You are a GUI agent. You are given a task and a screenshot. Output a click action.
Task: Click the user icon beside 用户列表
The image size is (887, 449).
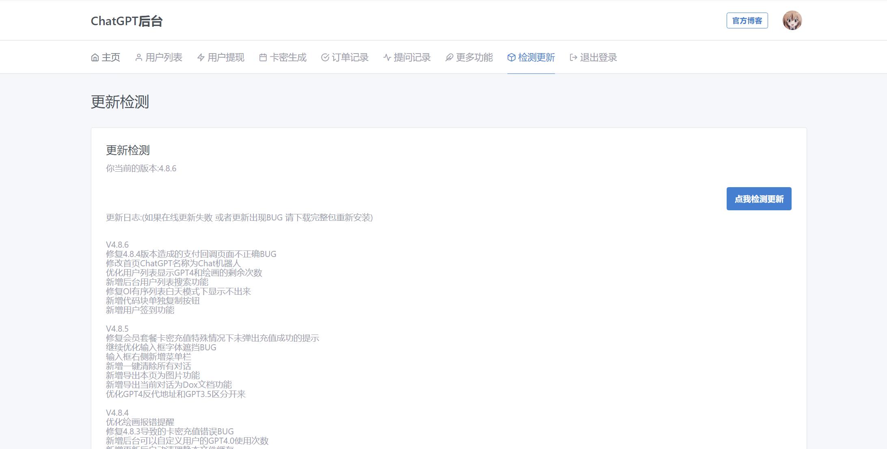[139, 58]
